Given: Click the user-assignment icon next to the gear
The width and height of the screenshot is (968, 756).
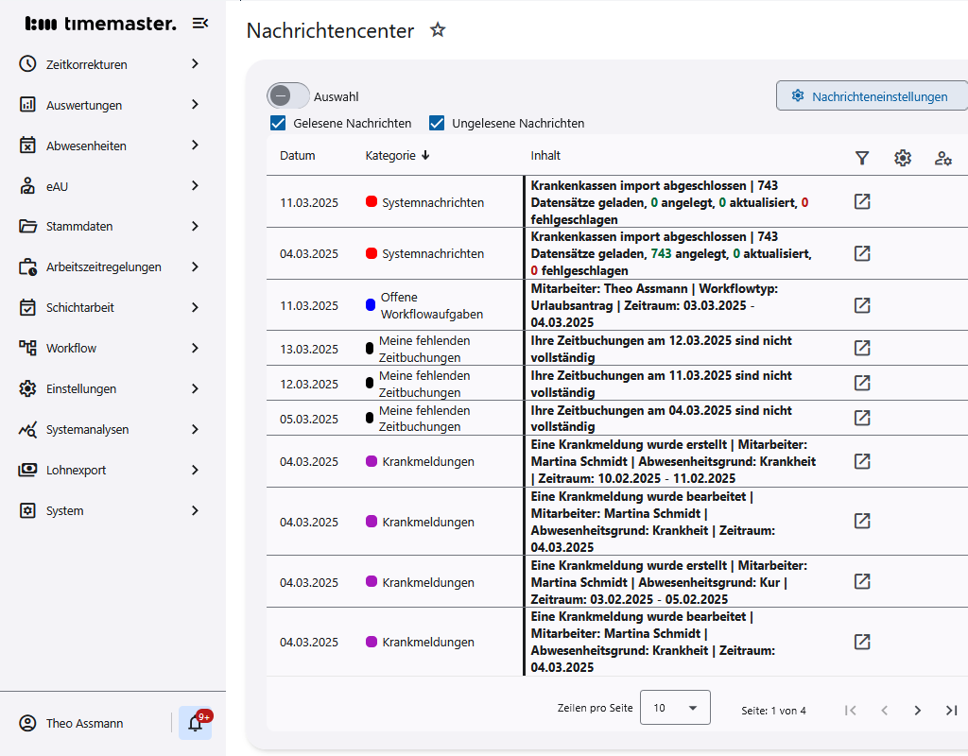Looking at the screenshot, I should tap(942, 159).
